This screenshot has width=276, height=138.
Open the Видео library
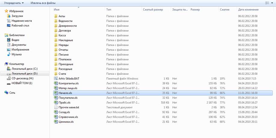pyautogui.click(x=15, y=40)
